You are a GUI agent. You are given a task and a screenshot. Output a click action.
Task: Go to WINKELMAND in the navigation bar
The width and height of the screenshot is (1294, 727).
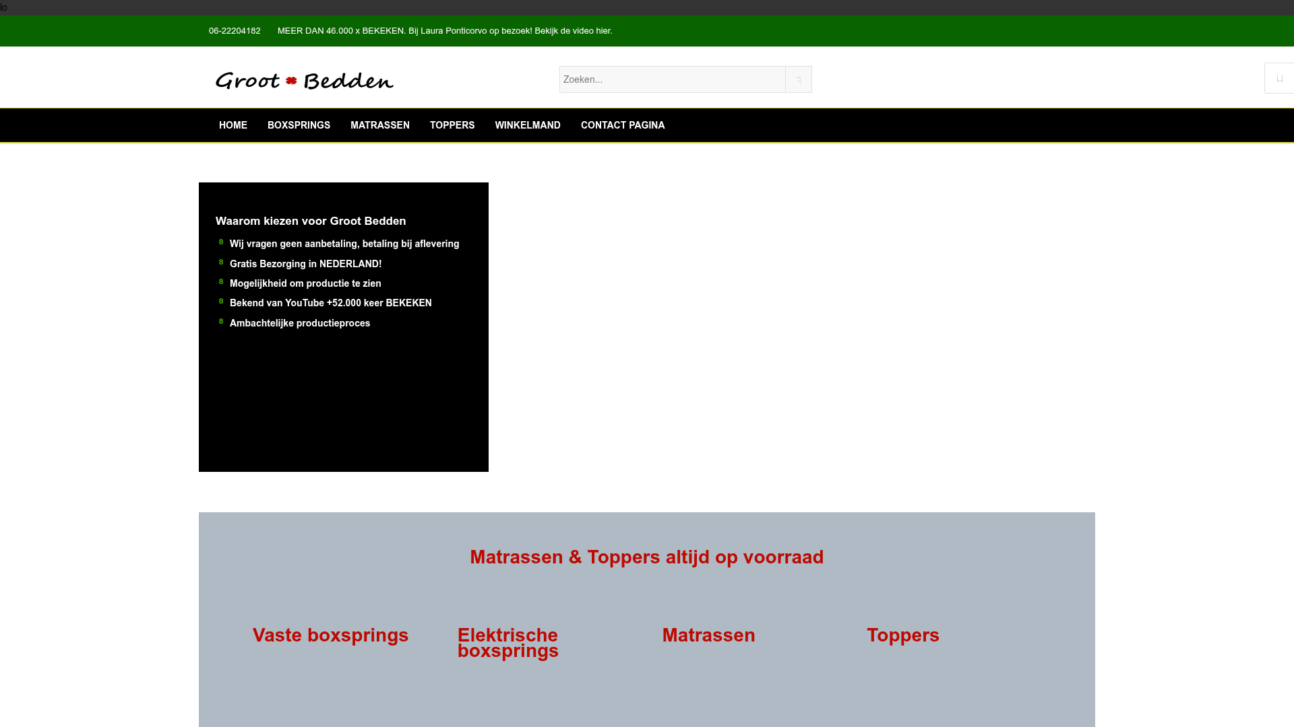coord(528,125)
